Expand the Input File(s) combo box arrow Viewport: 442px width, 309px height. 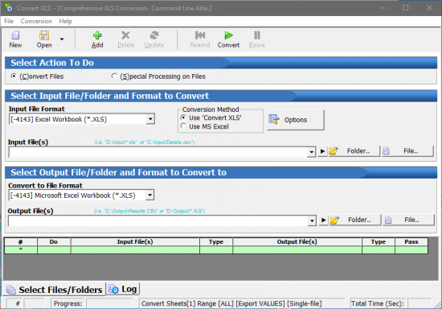(311, 152)
